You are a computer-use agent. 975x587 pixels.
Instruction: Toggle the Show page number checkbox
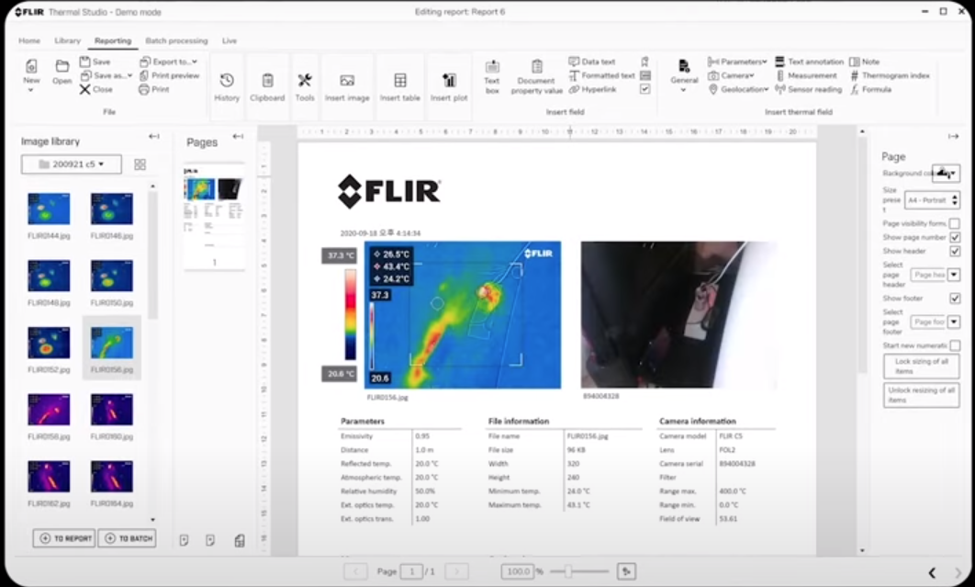tap(955, 237)
